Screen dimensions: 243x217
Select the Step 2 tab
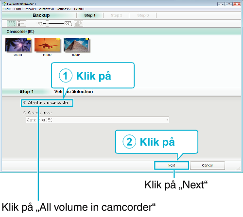pyautogui.click(x=117, y=16)
